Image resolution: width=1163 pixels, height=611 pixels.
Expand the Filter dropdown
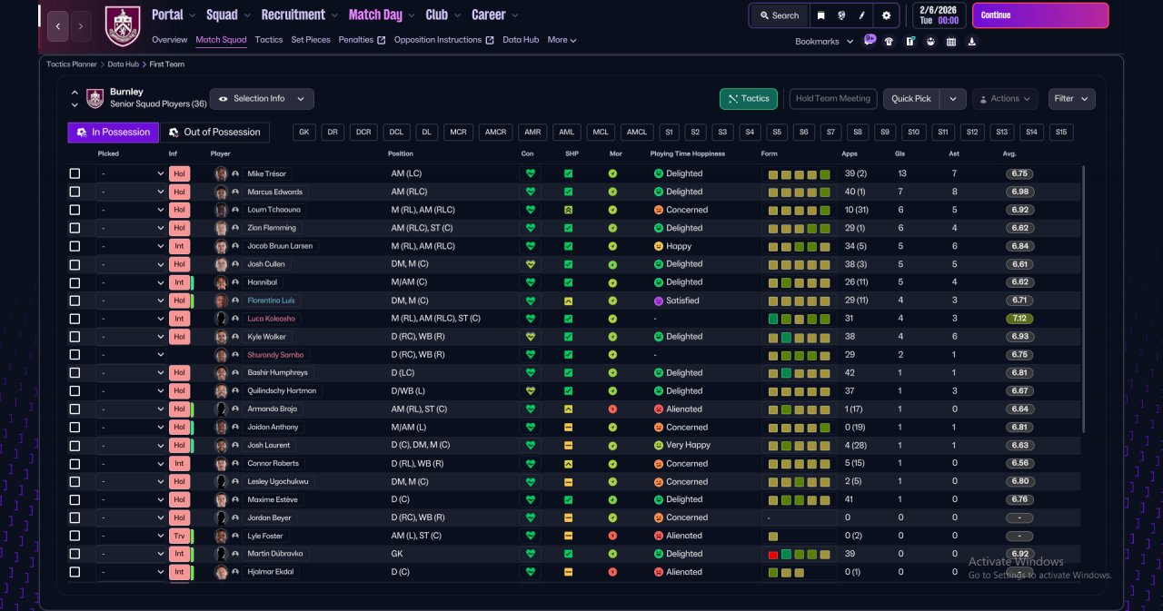pos(1071,99)
